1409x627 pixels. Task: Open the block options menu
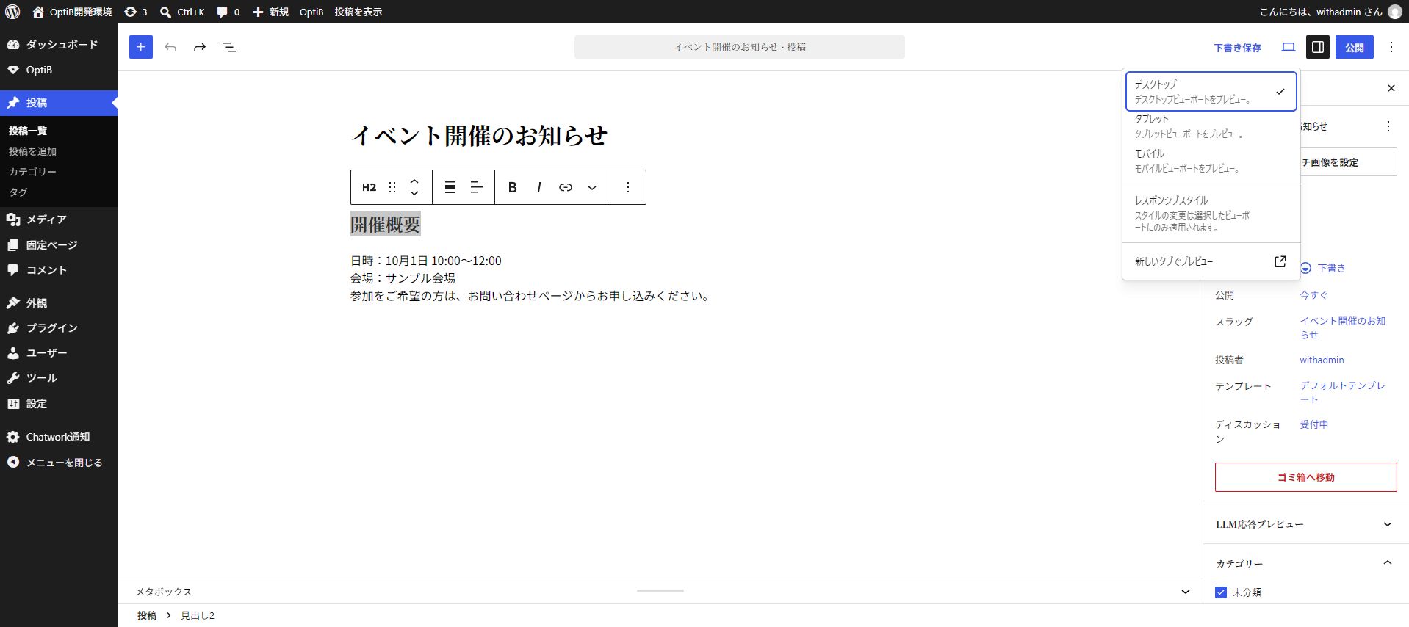(628, 187)
